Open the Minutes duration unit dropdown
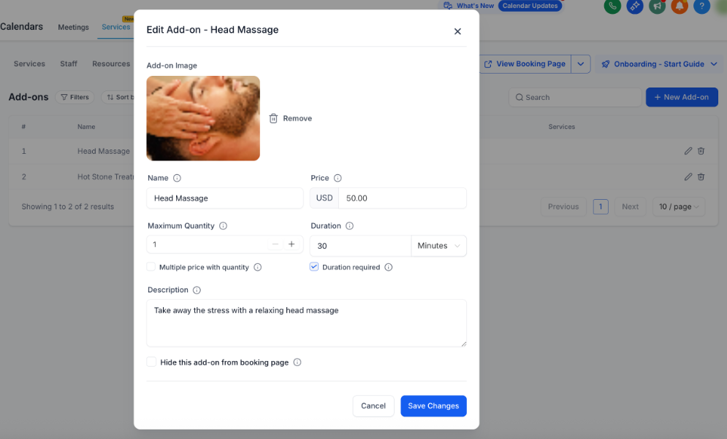The width and height of the screenshot is (727, 439). (438, 246)
